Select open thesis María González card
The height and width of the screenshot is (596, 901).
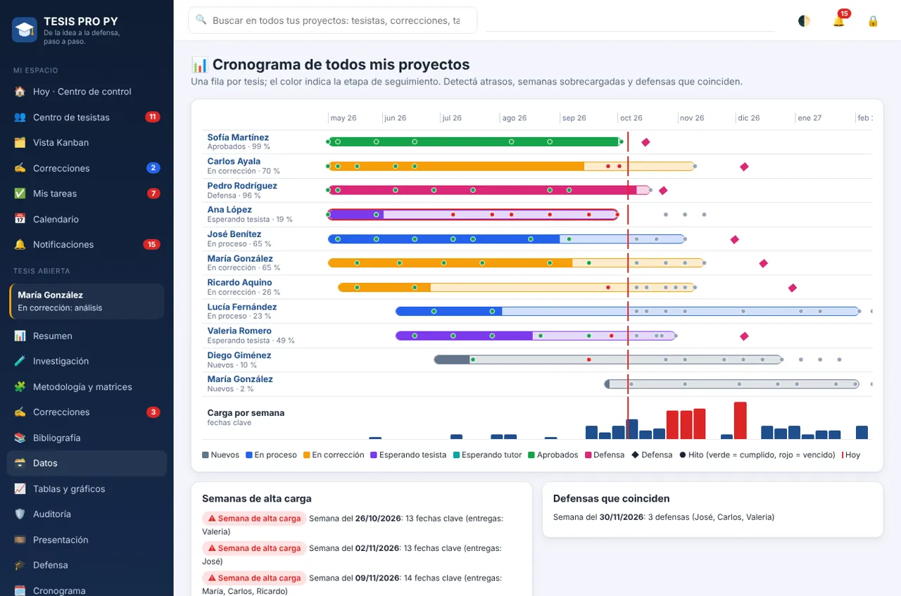pos(87,301)
